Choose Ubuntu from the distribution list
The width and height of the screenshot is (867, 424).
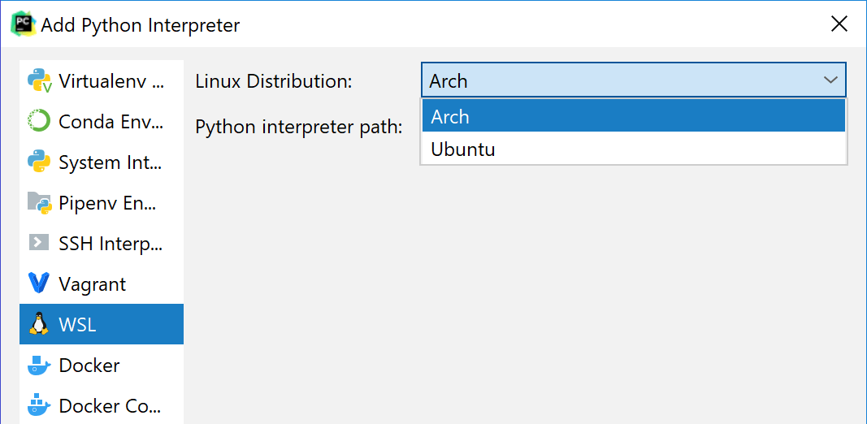(463, 149)
